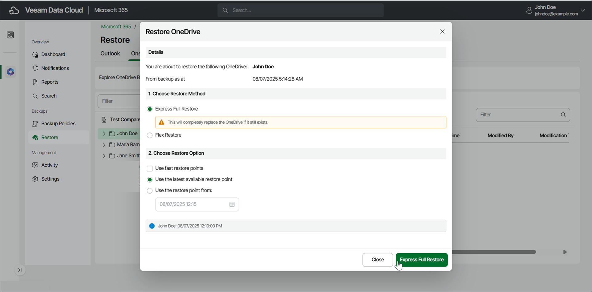The image size is (592, 292).
Task: Click the green Express Full Restore button
Action: coord(422,260)
